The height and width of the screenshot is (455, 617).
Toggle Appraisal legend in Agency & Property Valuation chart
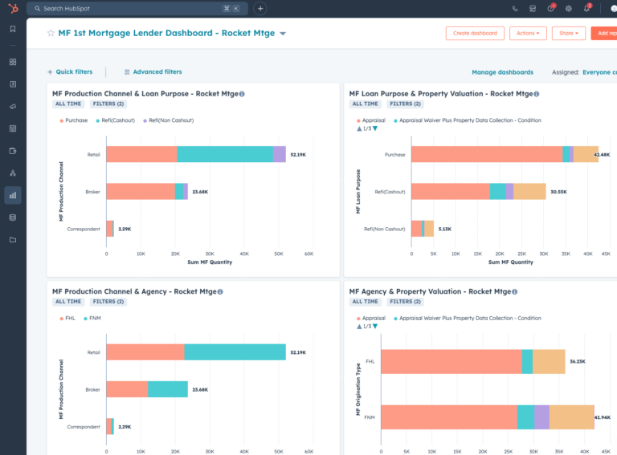pos(370,319)
